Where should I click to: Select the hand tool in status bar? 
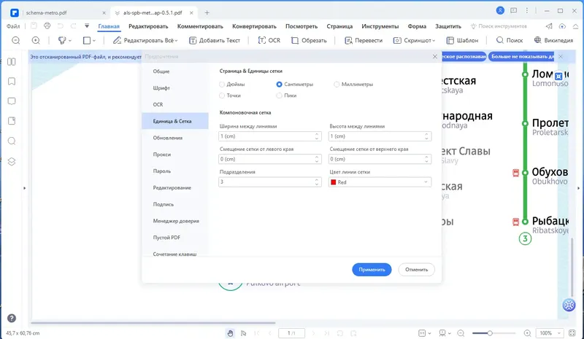coord(230,333)
